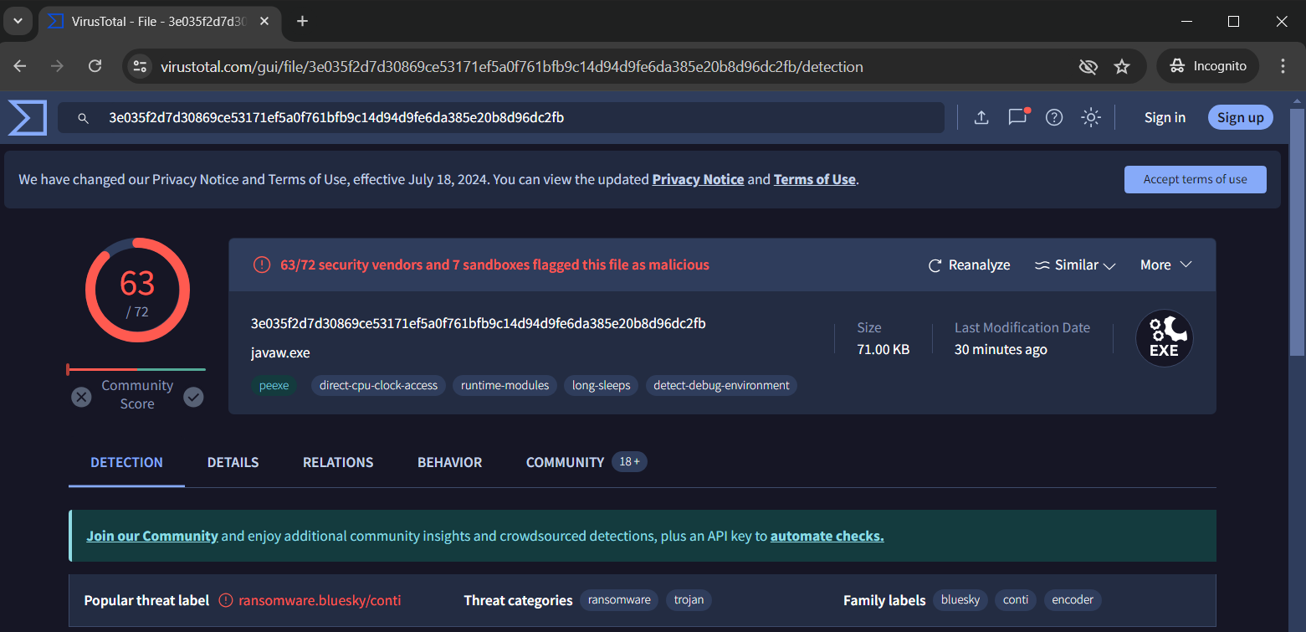Expand the More dropdown
The image size is (1306, 632).
coord(1165,265)
